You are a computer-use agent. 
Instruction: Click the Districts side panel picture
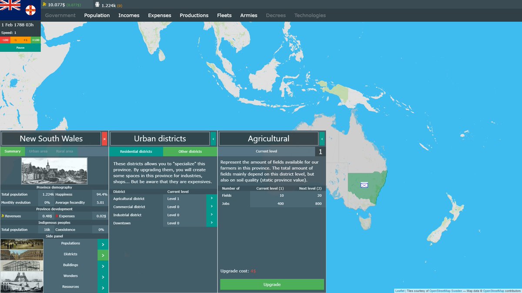pyautogui.click(x=22, y=254)
